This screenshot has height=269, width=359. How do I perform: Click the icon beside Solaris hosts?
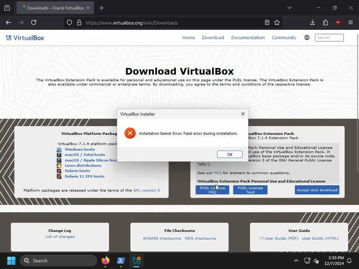click(59, 171)
